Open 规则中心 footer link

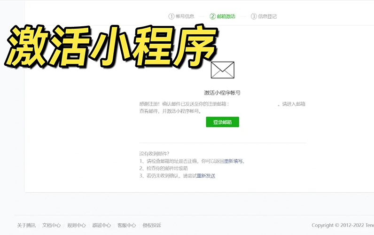pos(76,225)
